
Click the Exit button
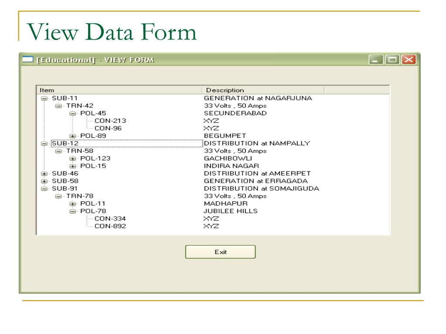point(220,252)
